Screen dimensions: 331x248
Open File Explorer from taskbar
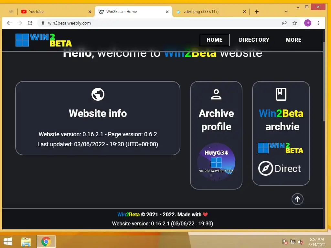(x=26, y=242)
